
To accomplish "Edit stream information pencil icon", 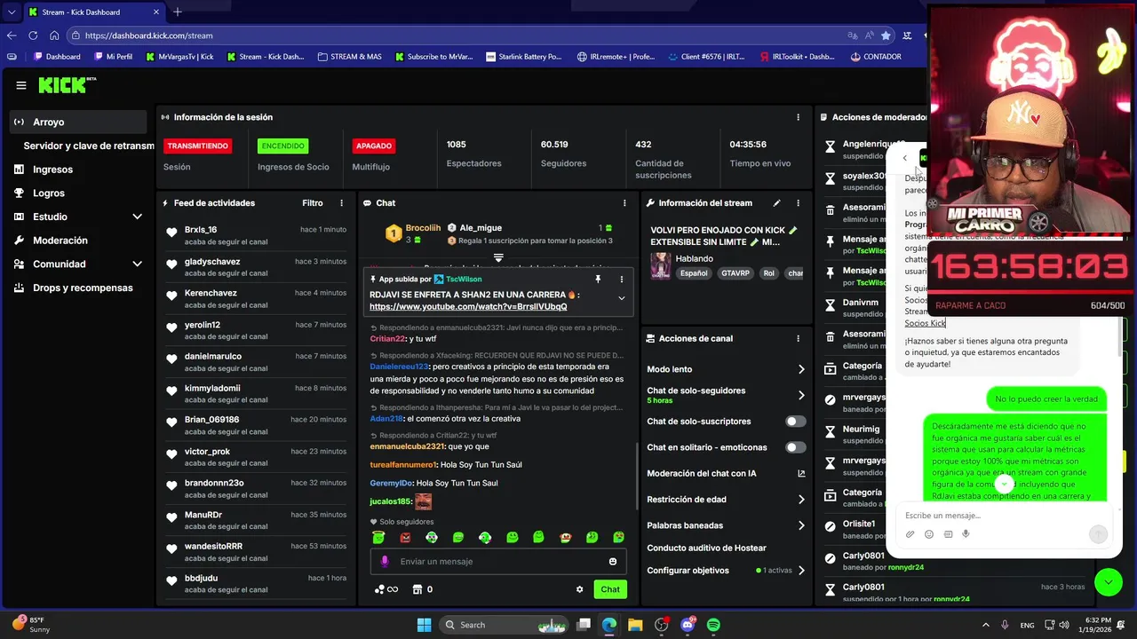I will pos(776,203).
